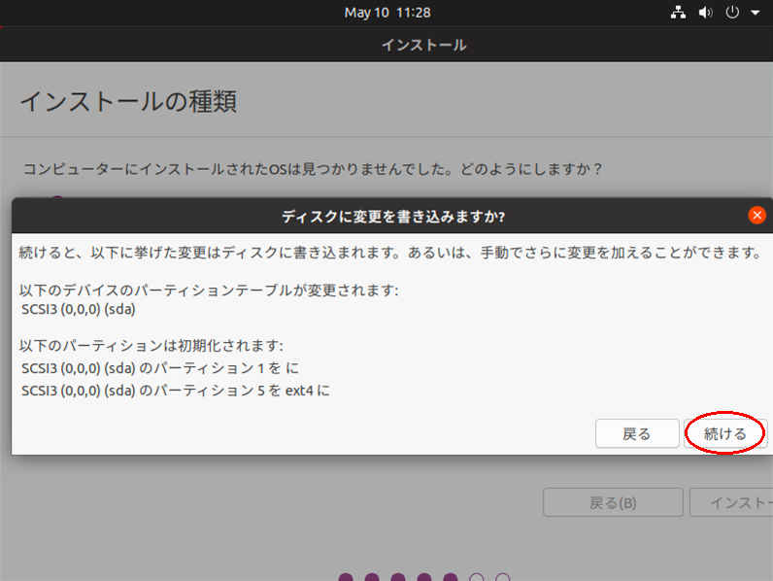Click the dimmed 戻る(B) button behind dialog
The width and height of the screenshot is (773, 581).
coord(613,502)
